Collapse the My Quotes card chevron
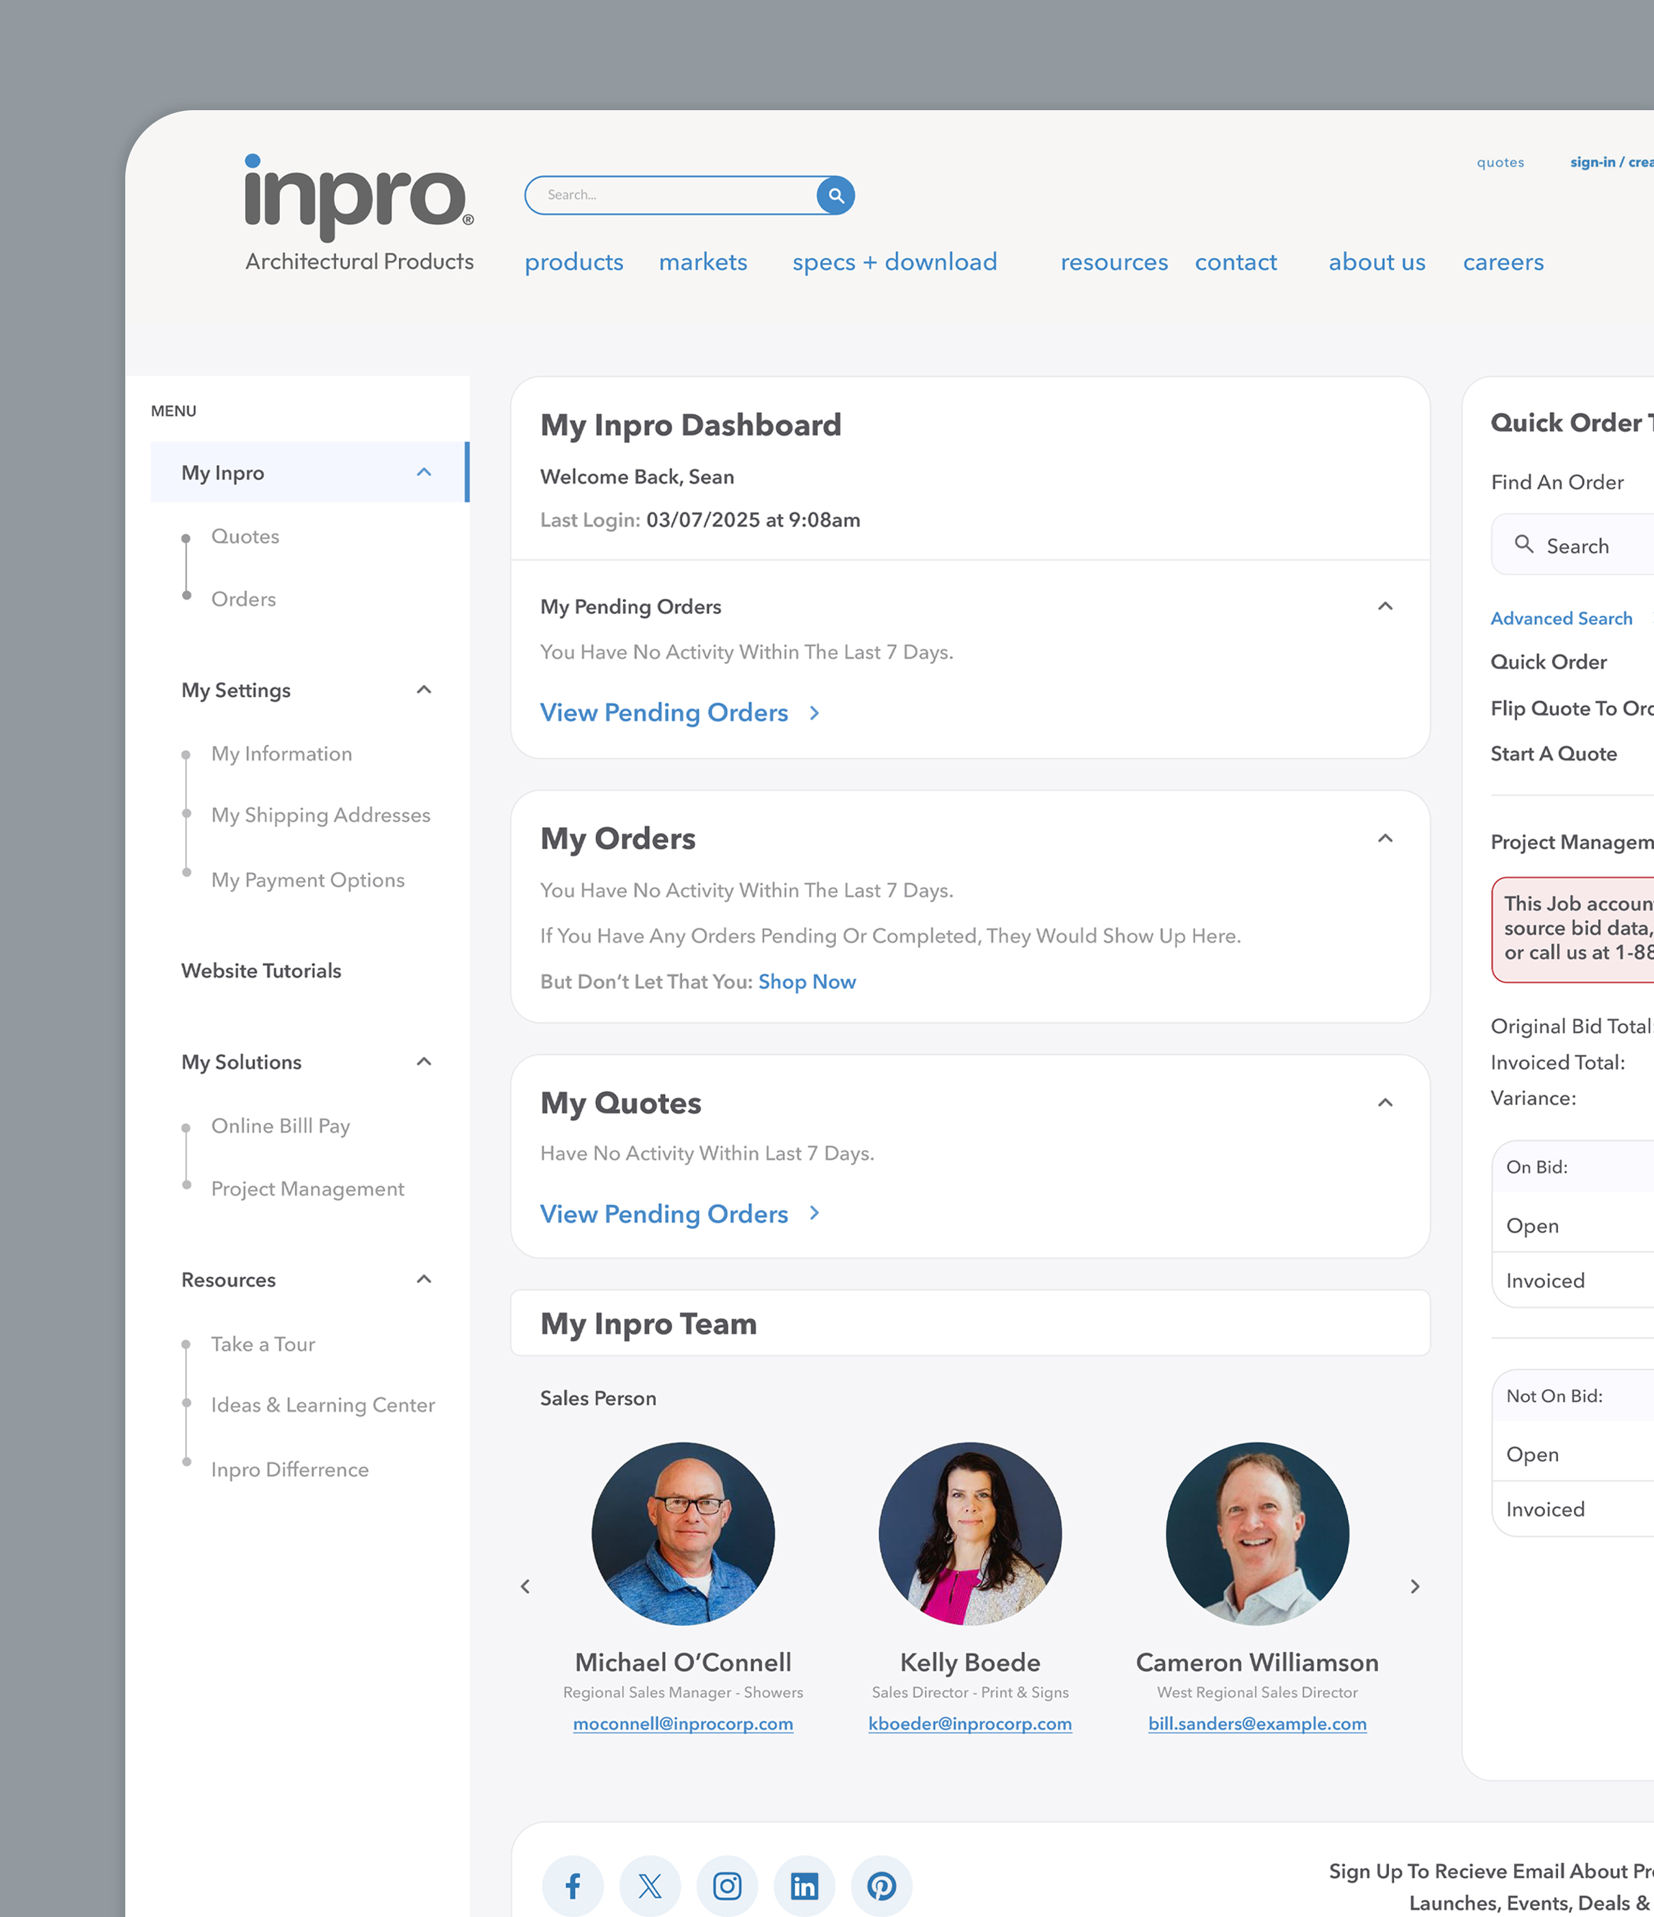1654x1917 pixels. coord(1385,1103)
